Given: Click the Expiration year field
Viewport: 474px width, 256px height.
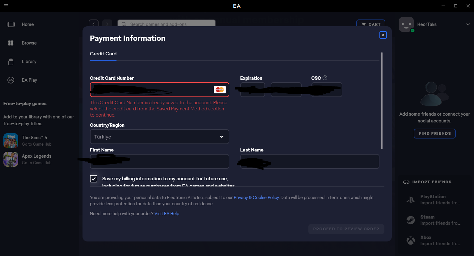Looking at the screenshot, I should [286, 90].
